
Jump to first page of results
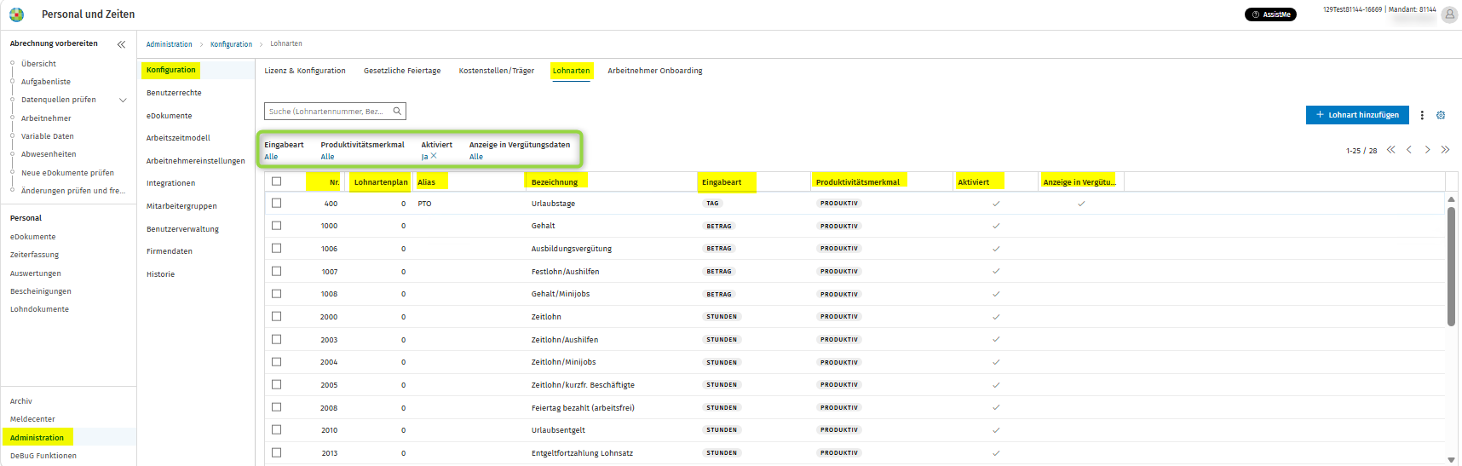tap(1390, 150)
